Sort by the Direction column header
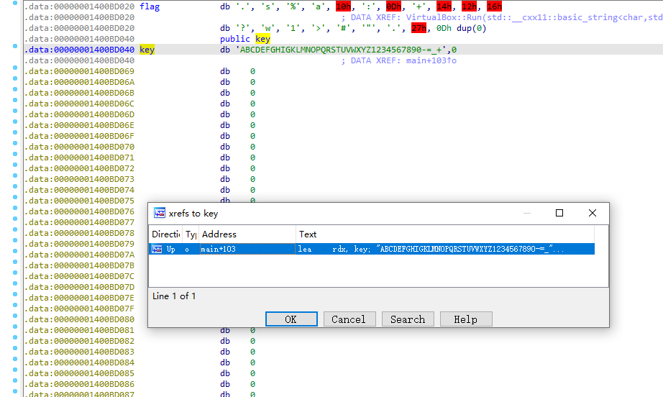 point(165,234)
